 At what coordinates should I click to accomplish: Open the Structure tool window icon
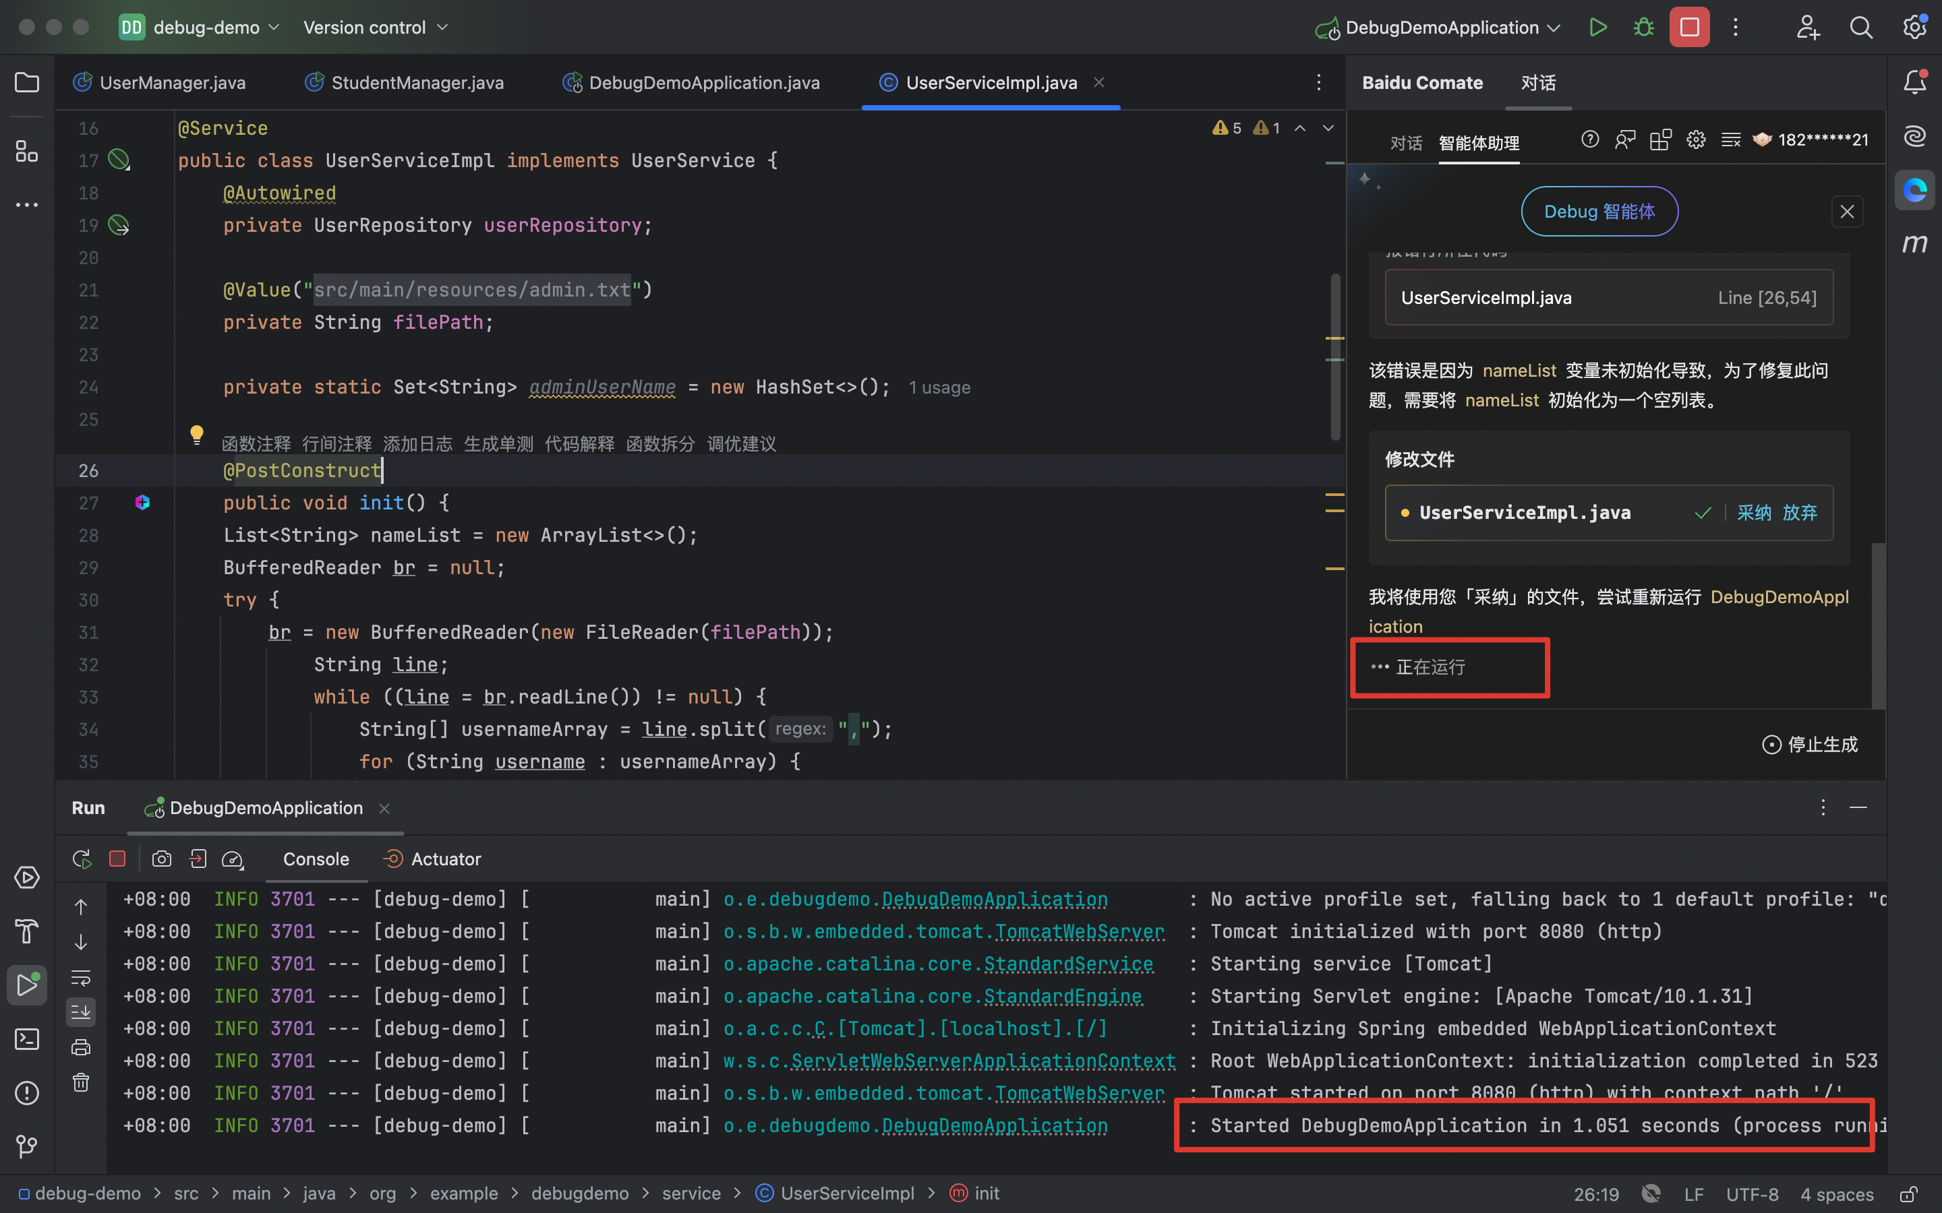(27, 151)
